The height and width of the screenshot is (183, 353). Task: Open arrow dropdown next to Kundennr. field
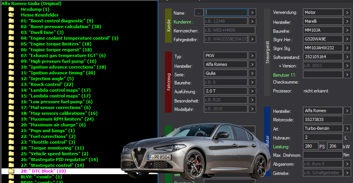tap(252, 21)
